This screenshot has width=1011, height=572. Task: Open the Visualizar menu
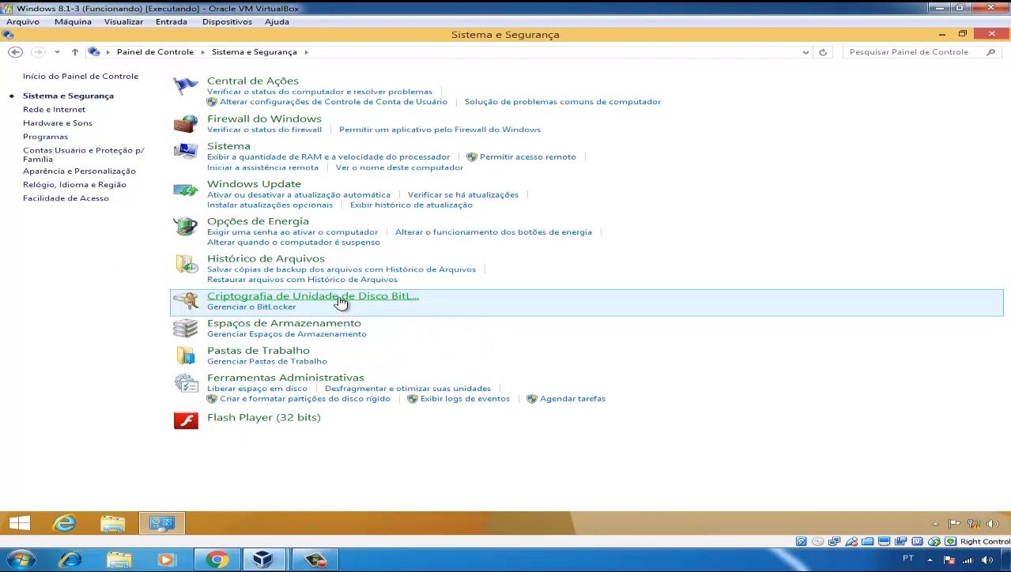click(123, 21)
